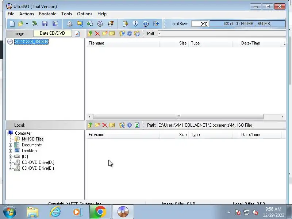Expand the Documents node in the Local tree
292x219 pixels.
(x=11, y=145)
